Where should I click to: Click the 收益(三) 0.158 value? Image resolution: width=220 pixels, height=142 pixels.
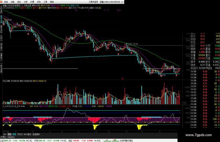(202, 68)
